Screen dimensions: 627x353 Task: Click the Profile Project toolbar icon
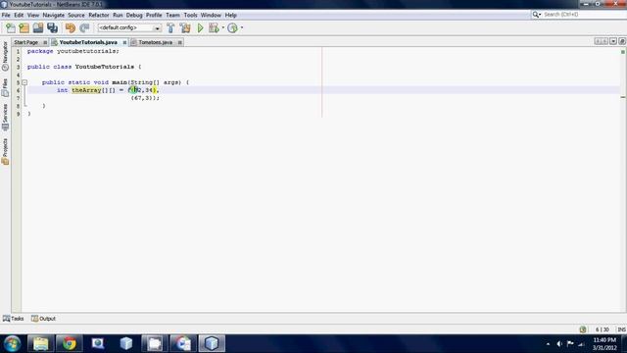click(x=232, y=28)
